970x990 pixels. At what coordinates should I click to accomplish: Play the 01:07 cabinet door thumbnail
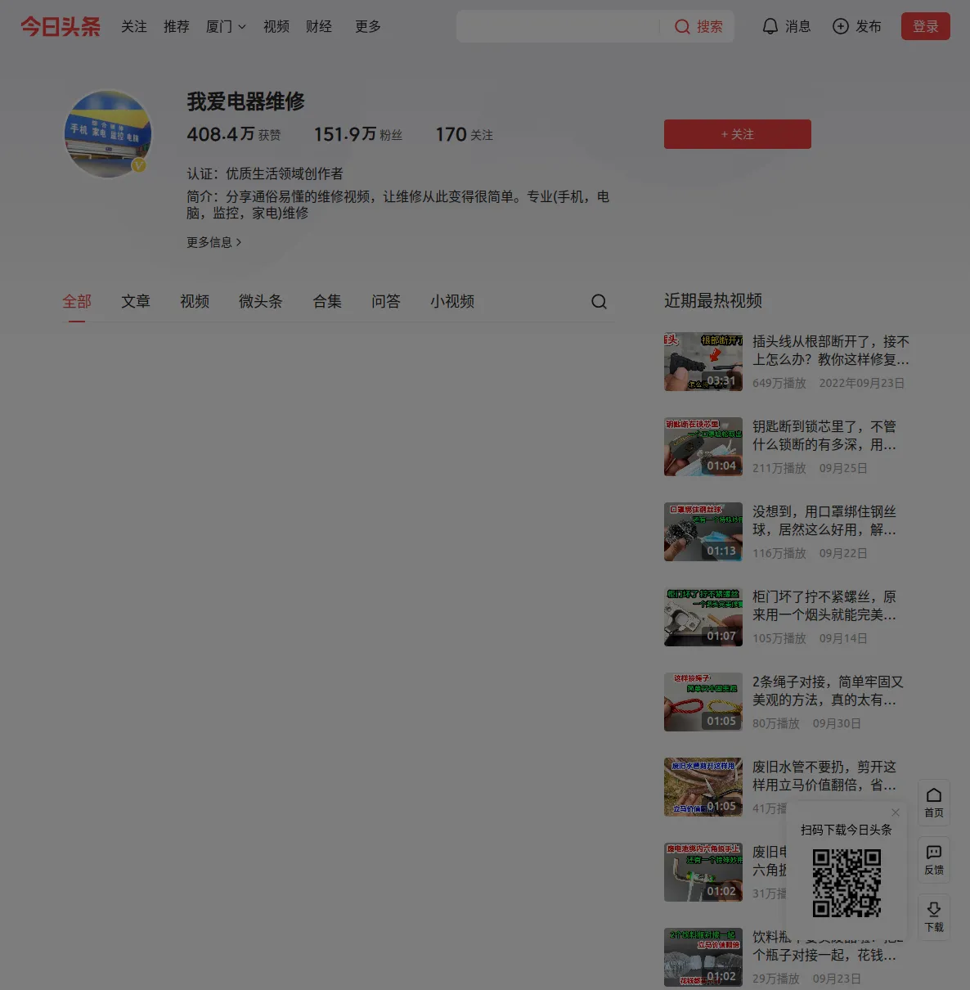pyautogui.click(x=703, y=617)
